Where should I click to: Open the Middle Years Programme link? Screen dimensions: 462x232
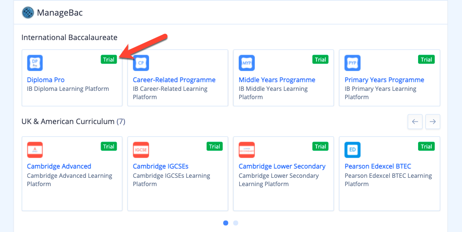[x=277, y=80]
